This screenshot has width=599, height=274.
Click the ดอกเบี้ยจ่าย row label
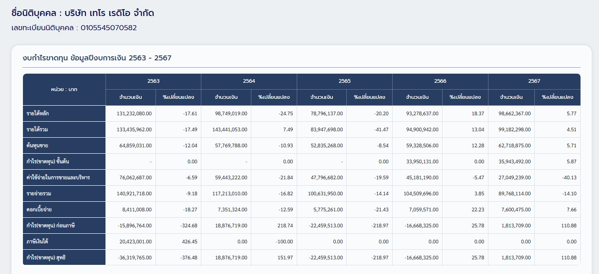(x=39, y=210)
